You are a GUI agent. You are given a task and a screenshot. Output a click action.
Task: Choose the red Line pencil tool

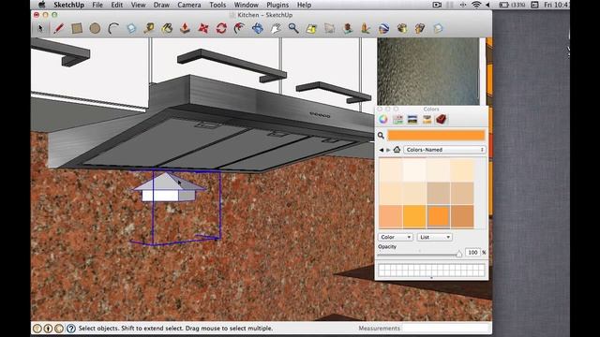(x=58, y=28)
